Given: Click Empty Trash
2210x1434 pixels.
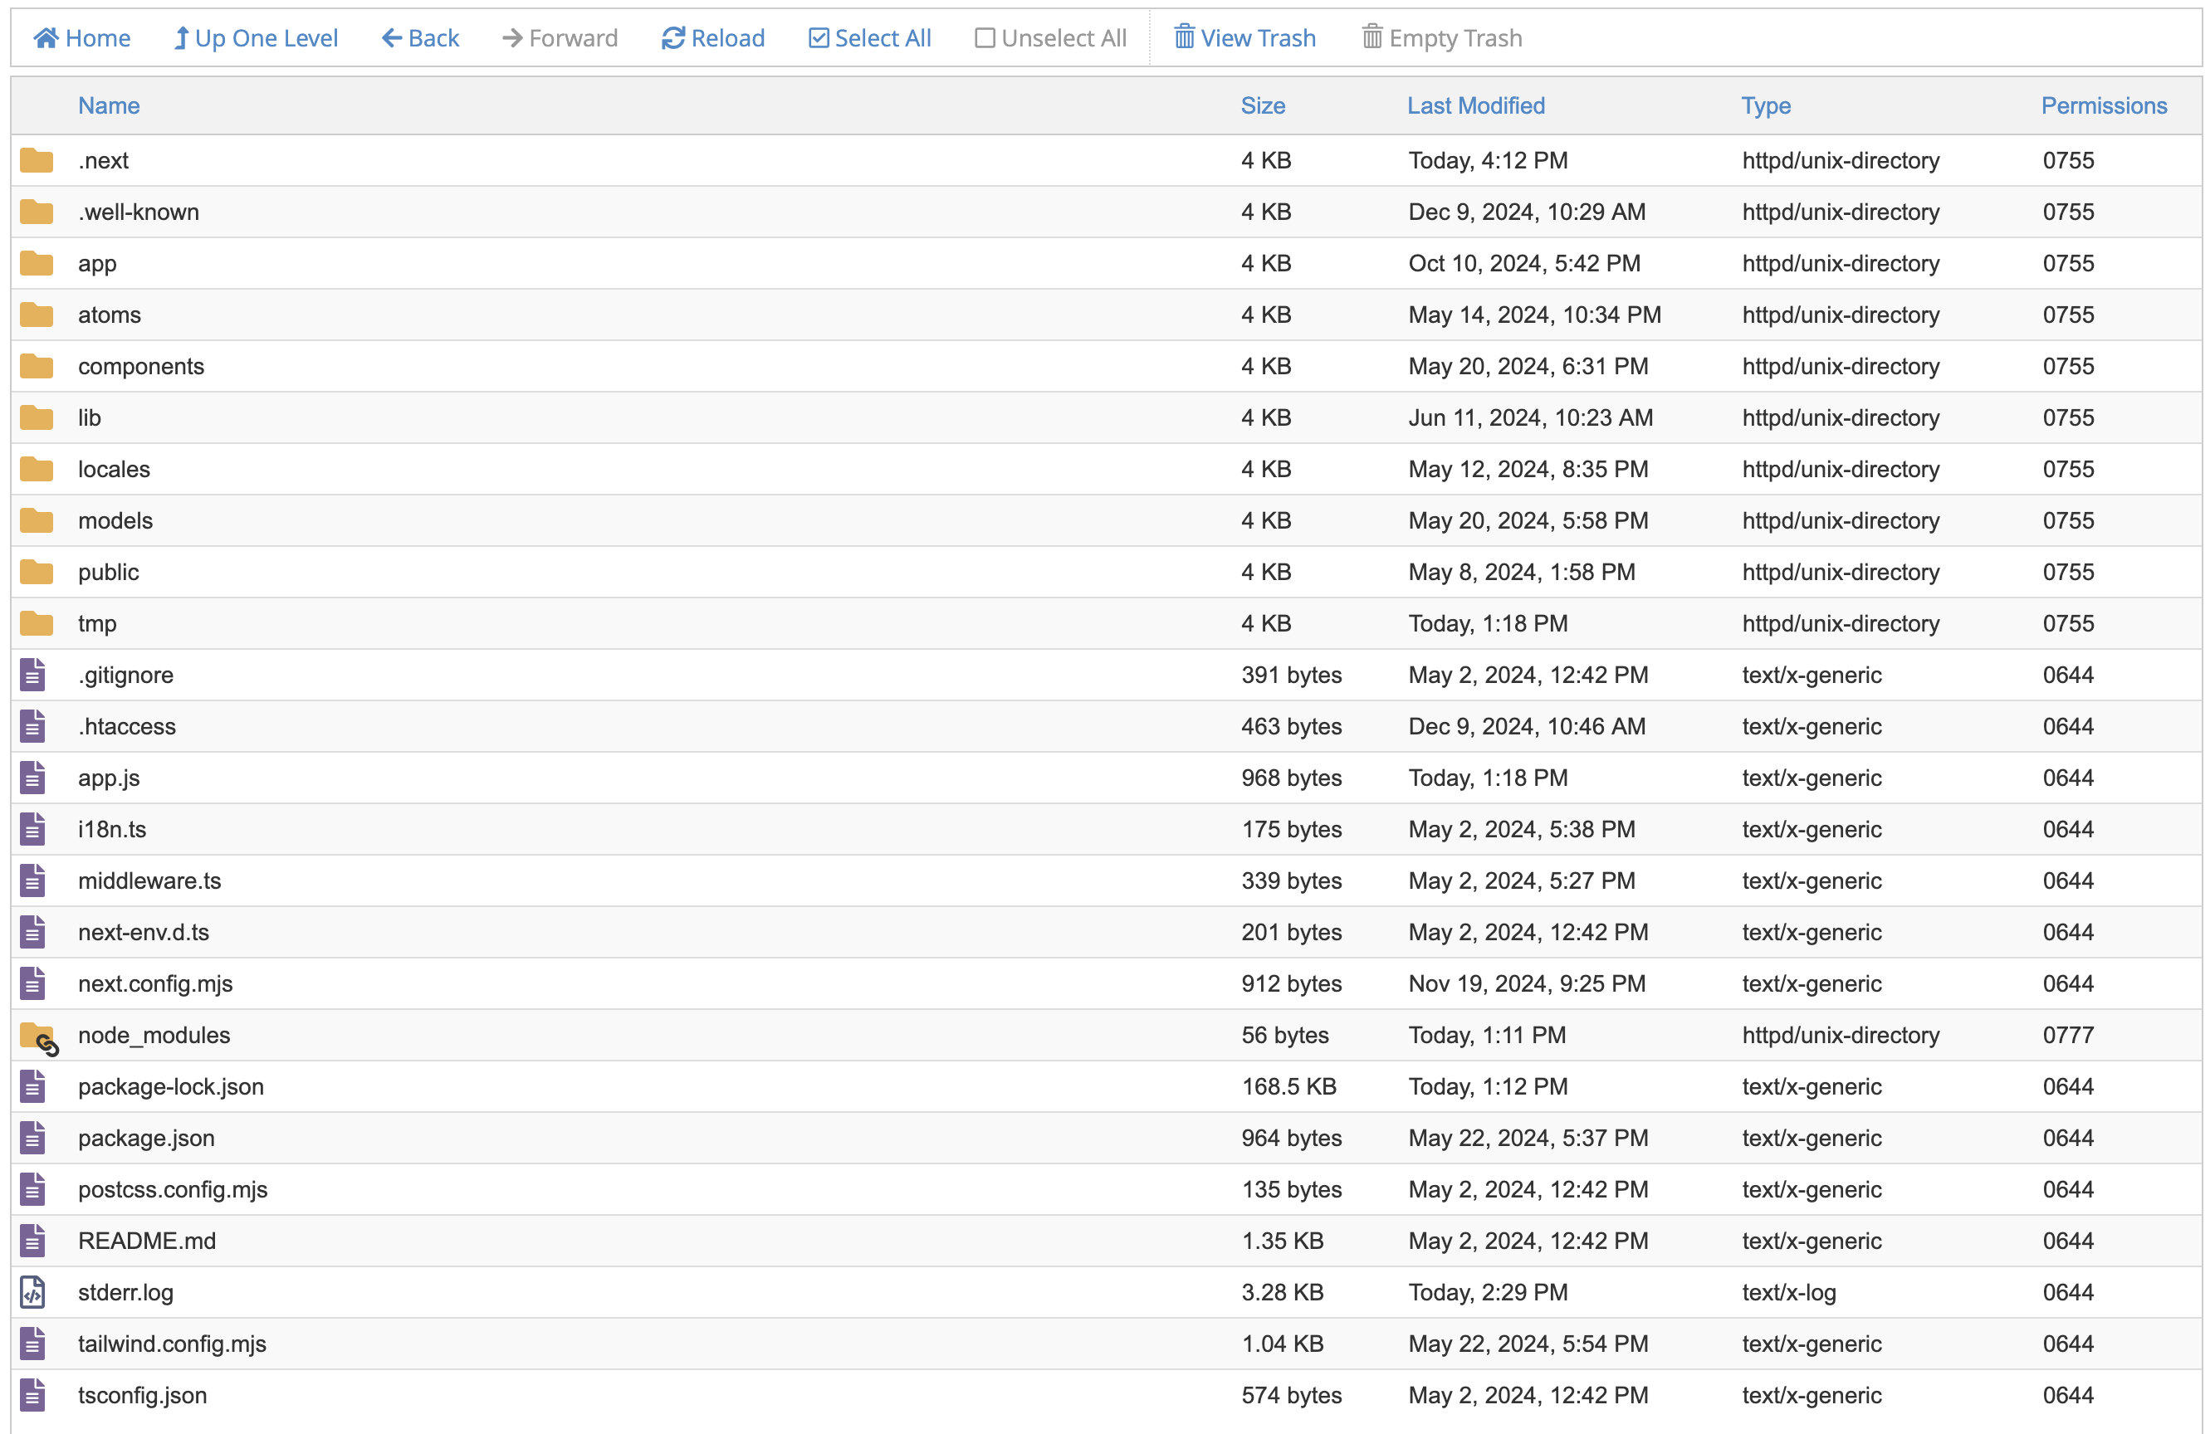Looking at the screenshot, I should pos(1442,38).
